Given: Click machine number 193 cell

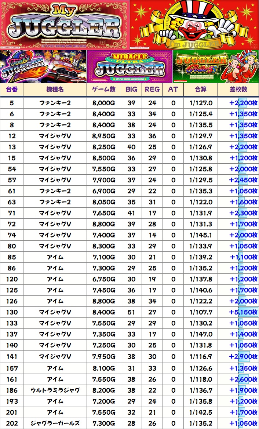Looking at the screenshot, I should (12, 401).
